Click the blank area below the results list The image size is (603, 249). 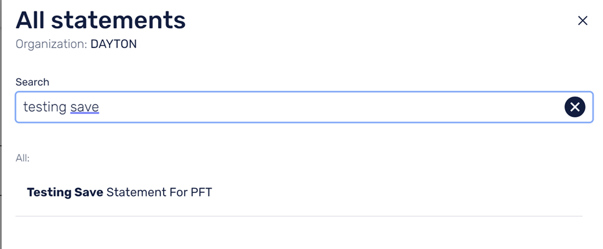[x=299, y=233]
